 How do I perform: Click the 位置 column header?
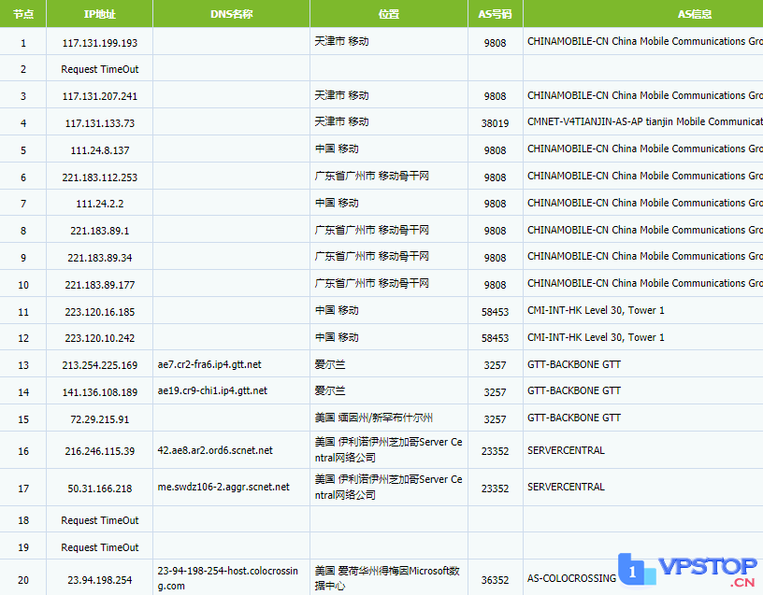coord(389,14)
